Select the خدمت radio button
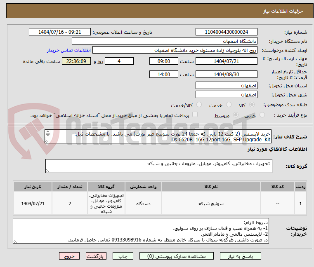This screenshot has height=267, width=314. (229, 105)
